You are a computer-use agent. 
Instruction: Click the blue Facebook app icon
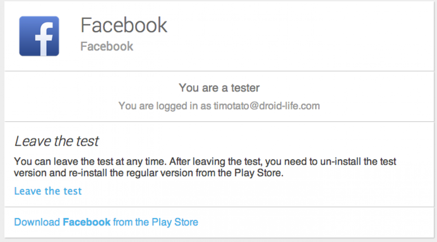point(39,36)
